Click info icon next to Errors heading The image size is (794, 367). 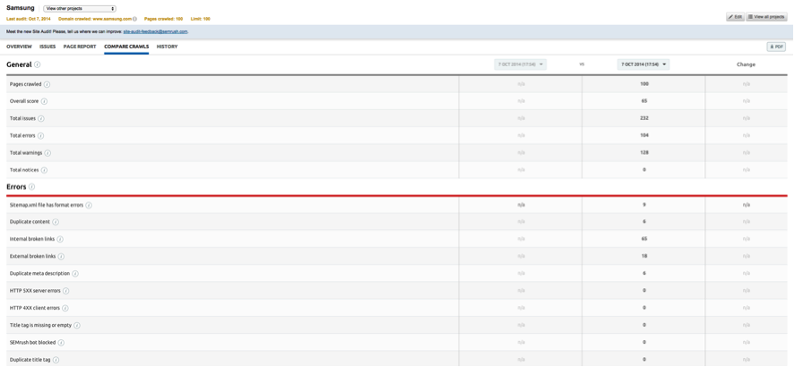click(x=31, y=187)
